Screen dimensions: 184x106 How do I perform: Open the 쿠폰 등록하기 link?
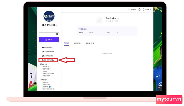[x=49, y=60]
